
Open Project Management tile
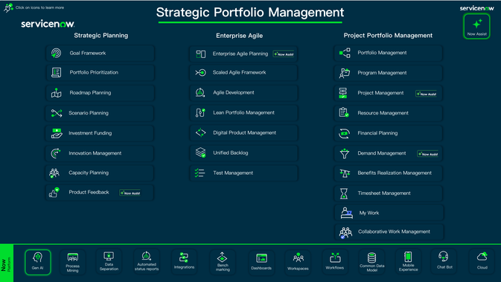[388, 93]
